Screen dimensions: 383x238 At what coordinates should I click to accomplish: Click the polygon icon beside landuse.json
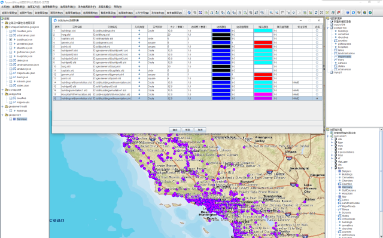(x=14, y=69)
